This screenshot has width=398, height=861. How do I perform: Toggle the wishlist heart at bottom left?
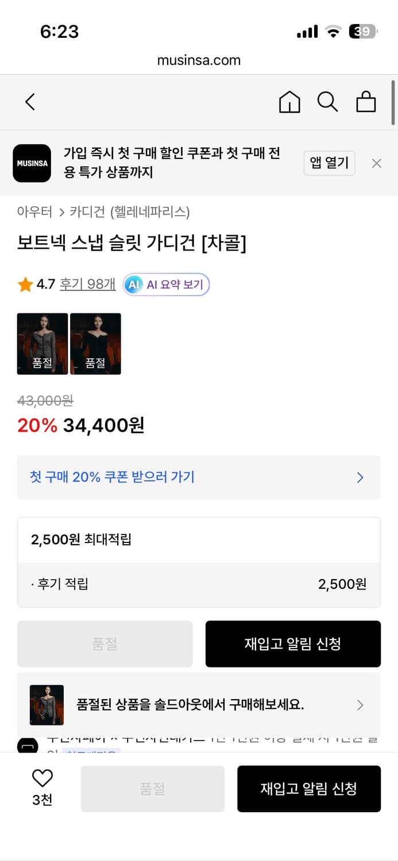click(x=42, y=778)
